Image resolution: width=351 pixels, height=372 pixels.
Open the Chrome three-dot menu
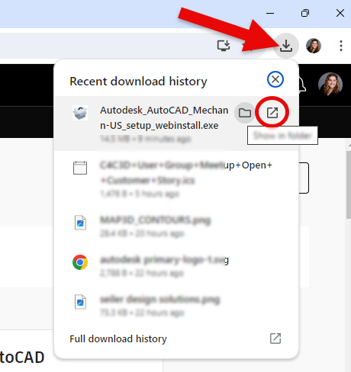[x=341, y=46]
